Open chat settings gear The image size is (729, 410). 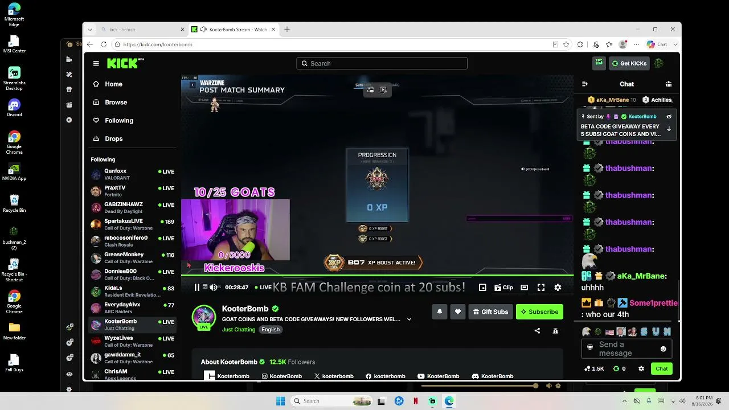point(641,369)
